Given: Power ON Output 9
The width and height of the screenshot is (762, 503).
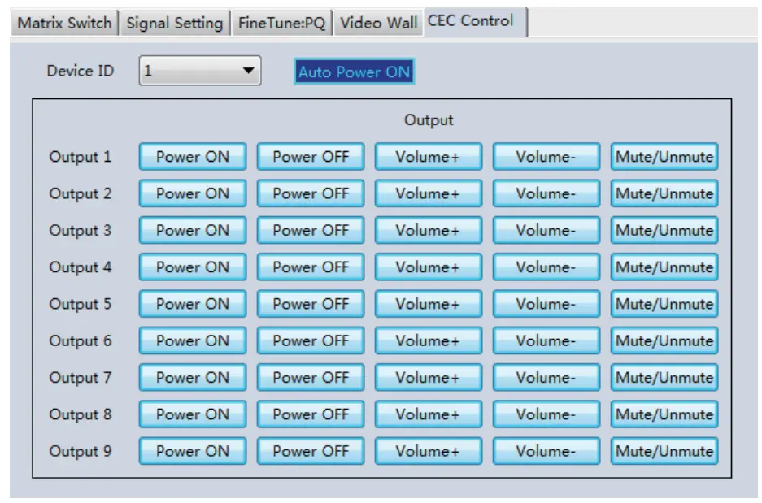Looking at the screenshot, I should click(x=191, y=450).
